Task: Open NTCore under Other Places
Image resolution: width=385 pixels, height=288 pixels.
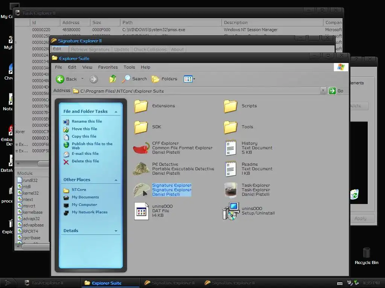Action: click(79, 190)
